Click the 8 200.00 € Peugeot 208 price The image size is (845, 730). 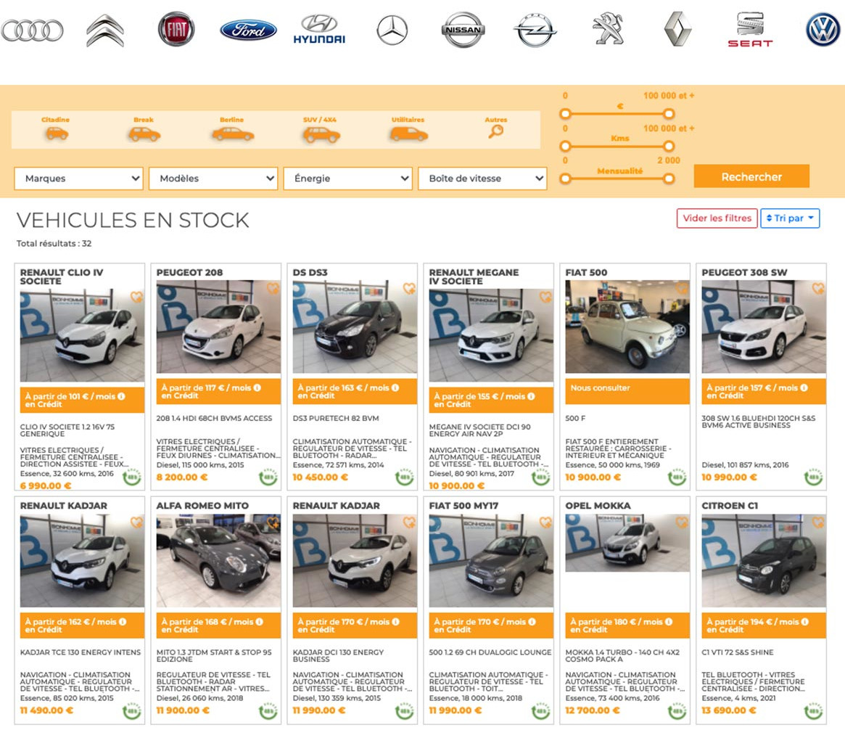point(182,477)
